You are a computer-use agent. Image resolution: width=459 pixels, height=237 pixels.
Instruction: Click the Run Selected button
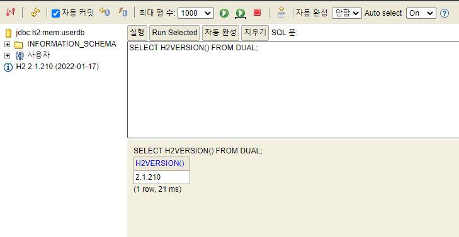(x=175, y=33)
